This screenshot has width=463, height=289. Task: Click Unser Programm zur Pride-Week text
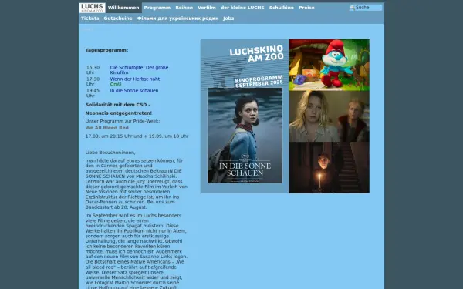pyautogui.click(x=123, y=121)
